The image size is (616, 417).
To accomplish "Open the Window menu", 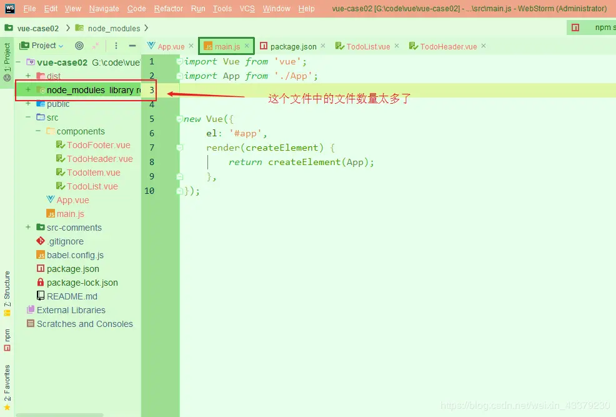I will coord(277,8).
